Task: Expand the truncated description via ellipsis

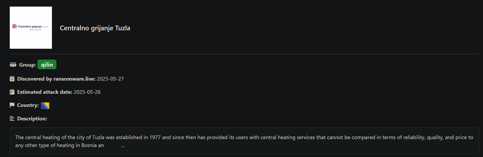Action: pos(123,146)
